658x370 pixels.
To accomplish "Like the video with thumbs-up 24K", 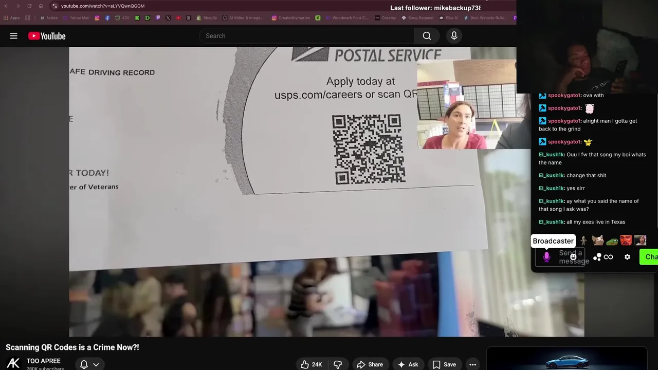I will pos(312,364).
